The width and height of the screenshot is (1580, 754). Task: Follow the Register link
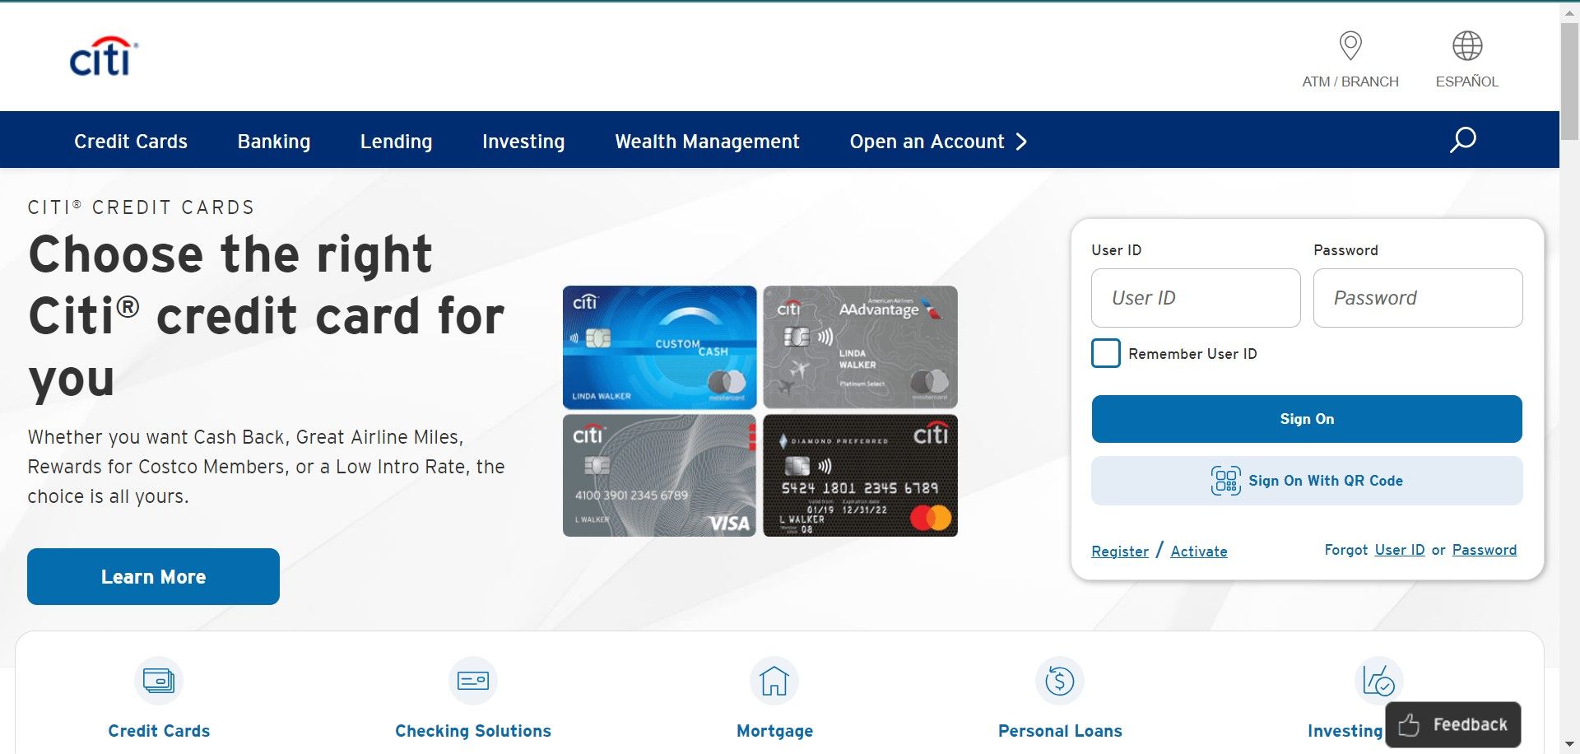[1120, 552]
